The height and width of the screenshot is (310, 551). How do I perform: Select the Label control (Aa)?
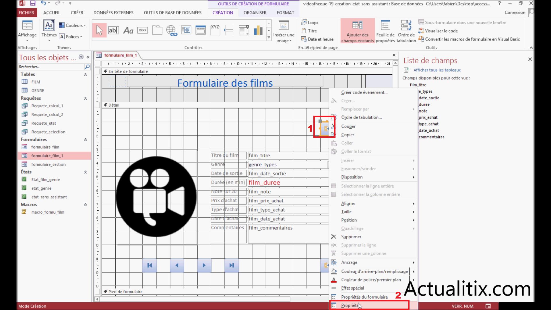(128, 30)
